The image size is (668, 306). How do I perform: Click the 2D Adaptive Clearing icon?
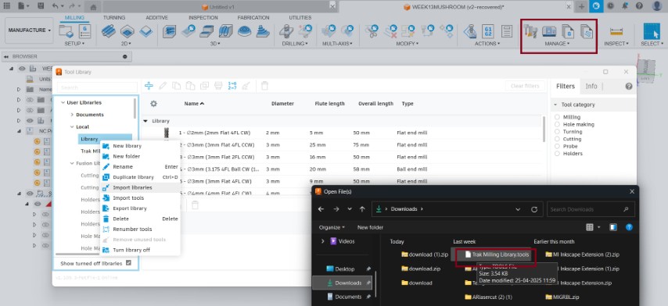click(108, 30)
